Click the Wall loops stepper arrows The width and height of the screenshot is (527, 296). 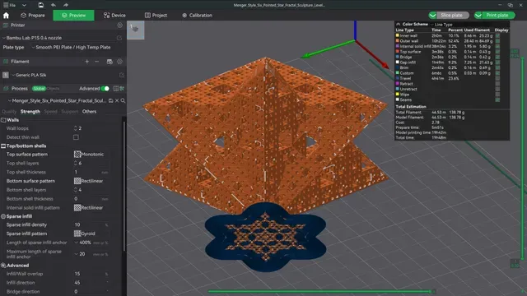click(75, 128)
